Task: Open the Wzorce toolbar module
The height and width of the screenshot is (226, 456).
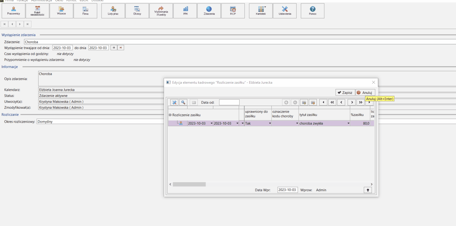Action: point(61,11)
